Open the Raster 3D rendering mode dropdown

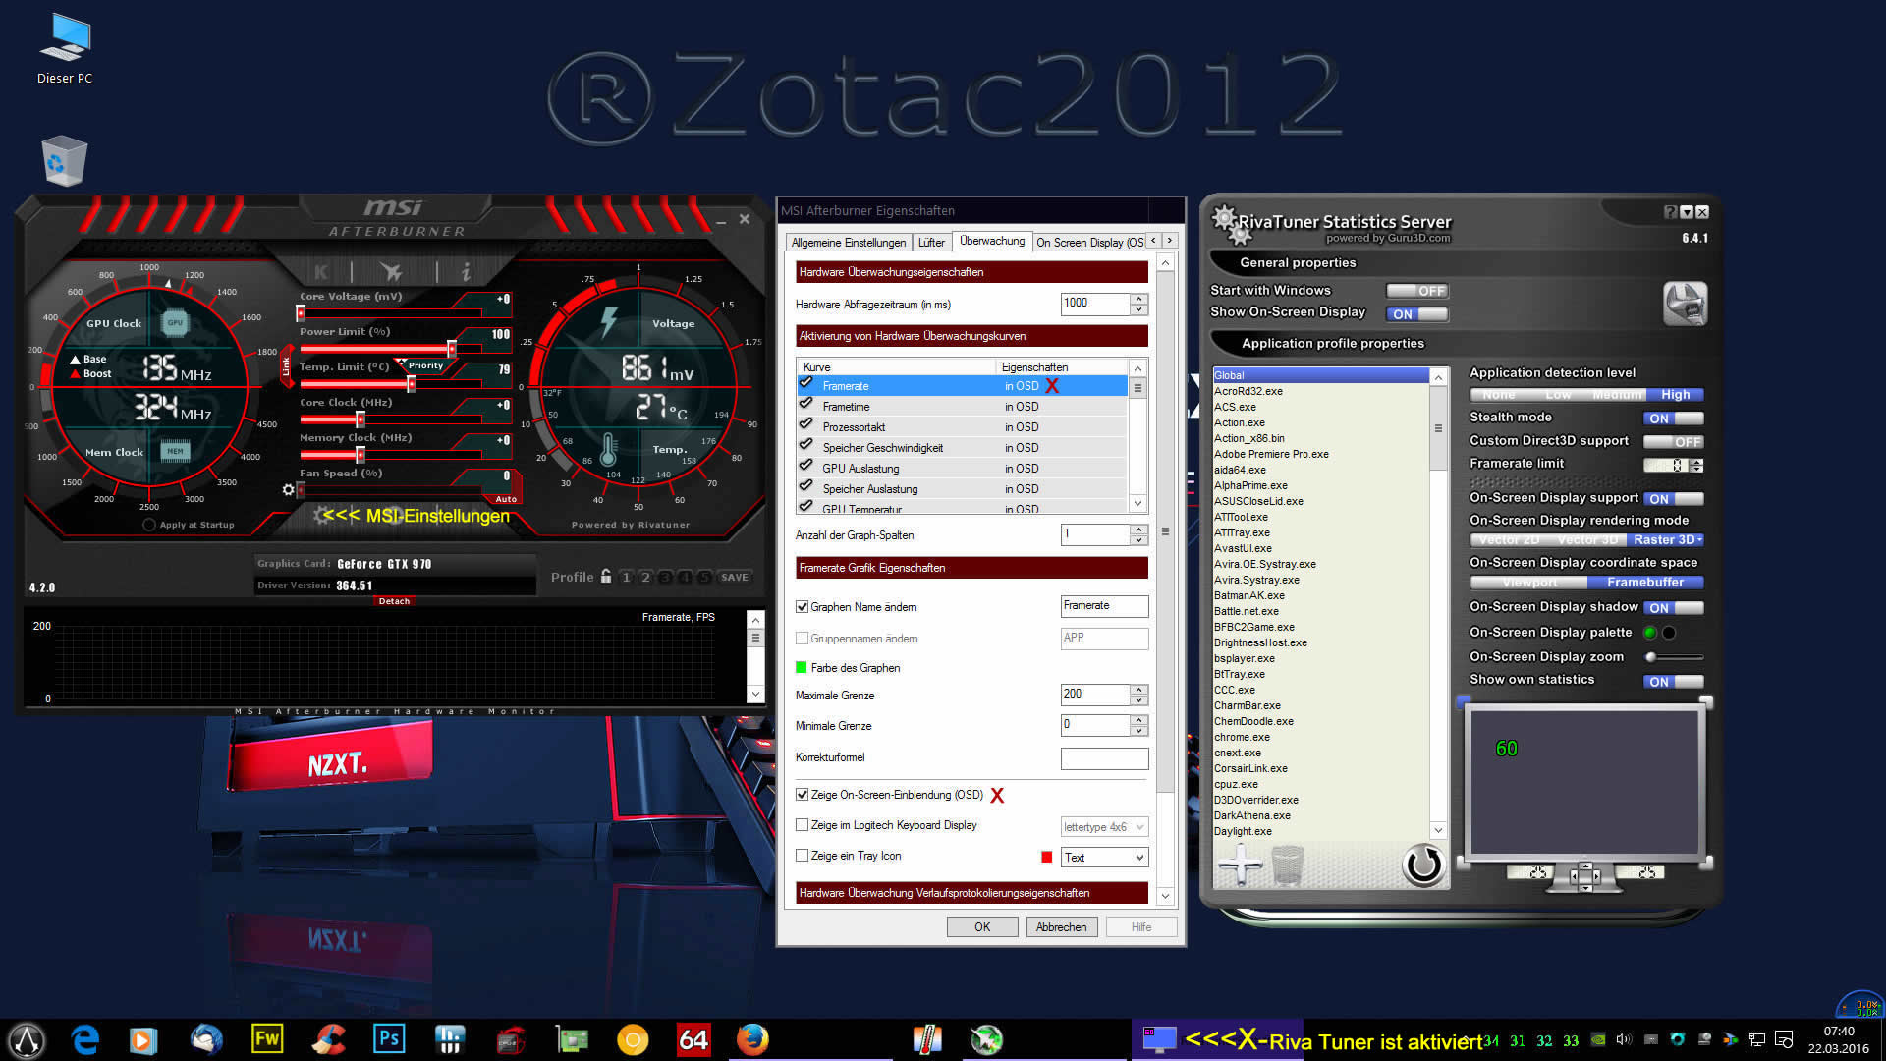pyautogui.click(x=1667, y=540)
